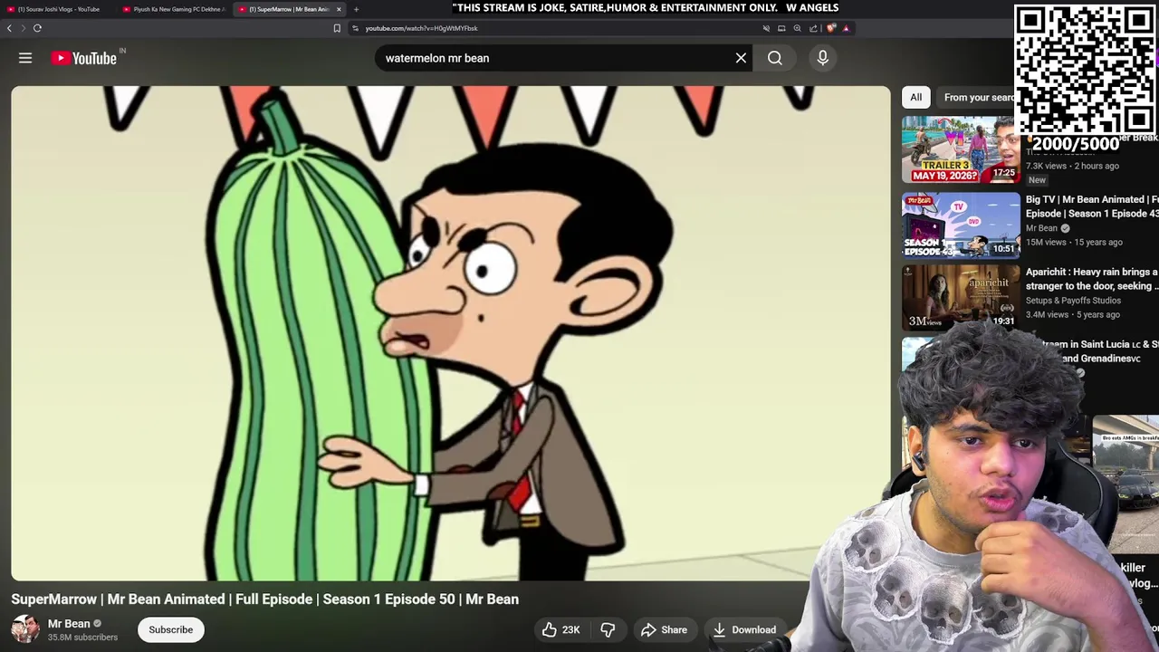Switch to the Sourav Joshi Vlogs tab
1159x652 pixels.
pos(58,9)
